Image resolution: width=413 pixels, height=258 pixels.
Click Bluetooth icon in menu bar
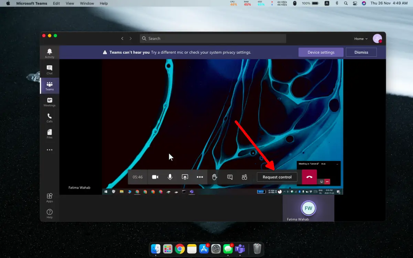(337, 3)
